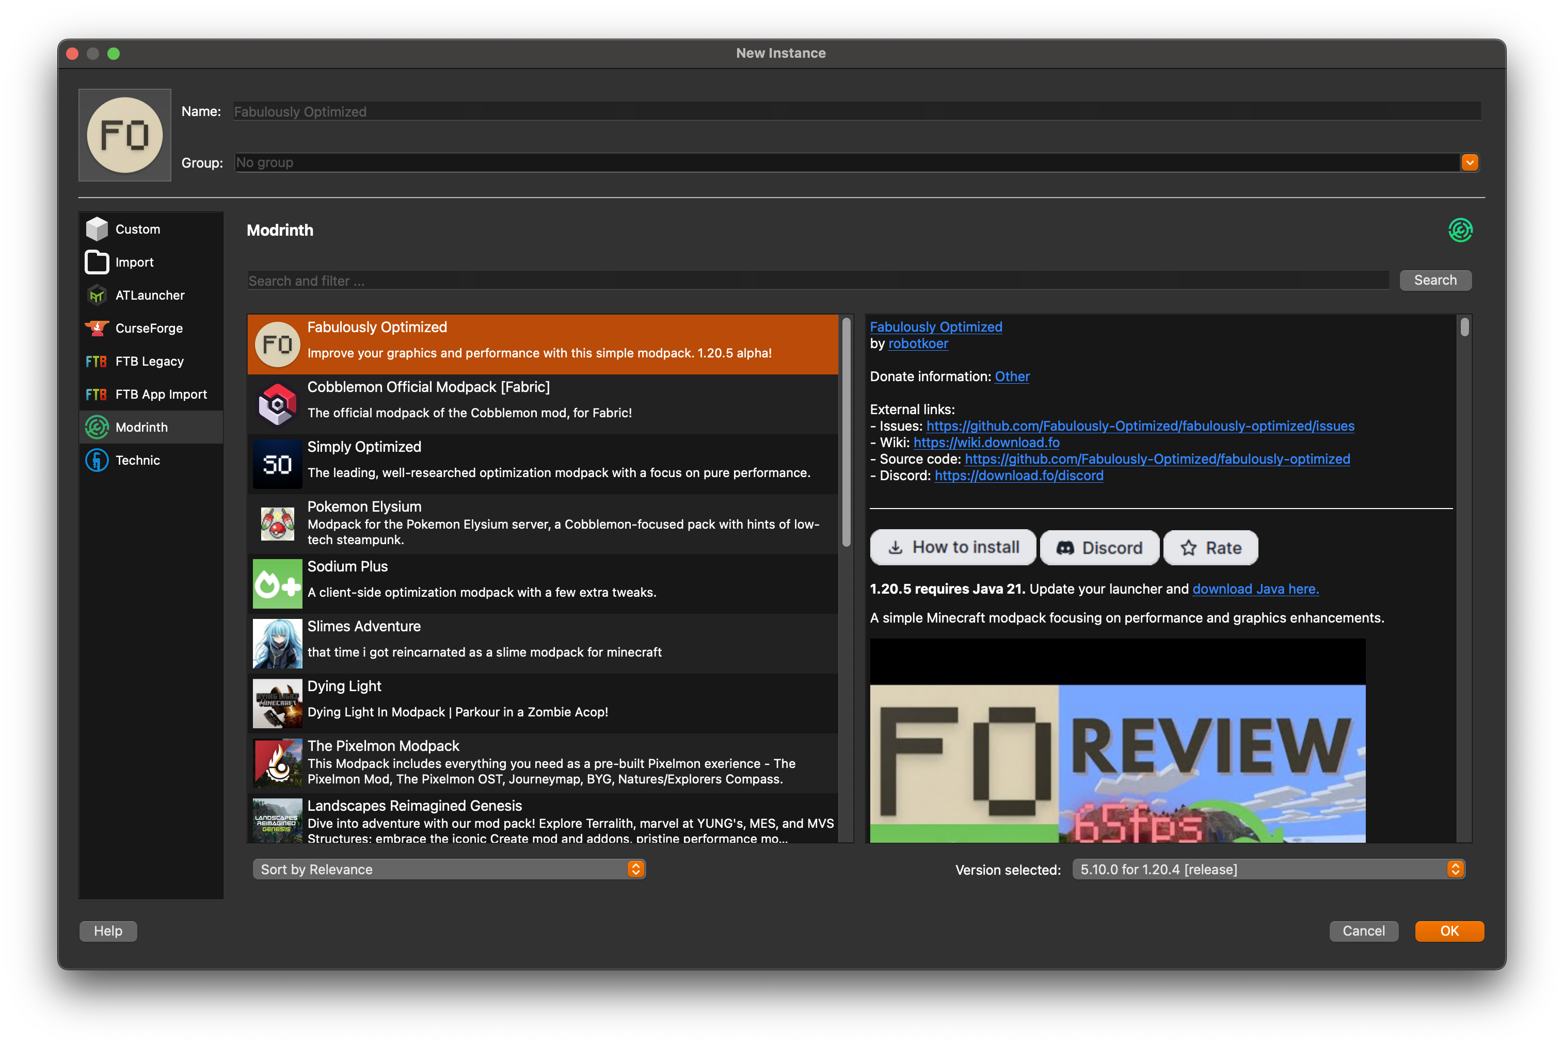Switch to the Custom source tab

[152, 229]
